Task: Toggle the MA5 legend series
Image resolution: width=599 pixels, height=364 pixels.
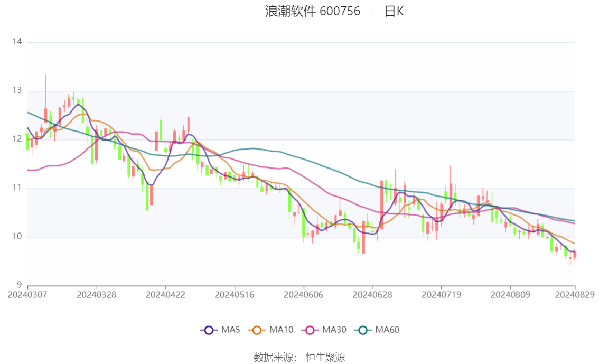Action: (x=220, y=330)
